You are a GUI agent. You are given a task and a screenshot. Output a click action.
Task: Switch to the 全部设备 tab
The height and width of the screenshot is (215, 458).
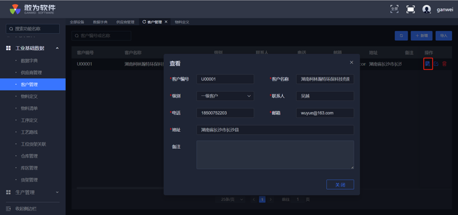tap(77, 22)
